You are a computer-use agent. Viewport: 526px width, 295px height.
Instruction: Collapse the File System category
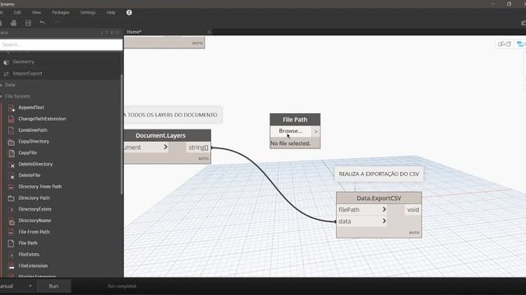2,97
